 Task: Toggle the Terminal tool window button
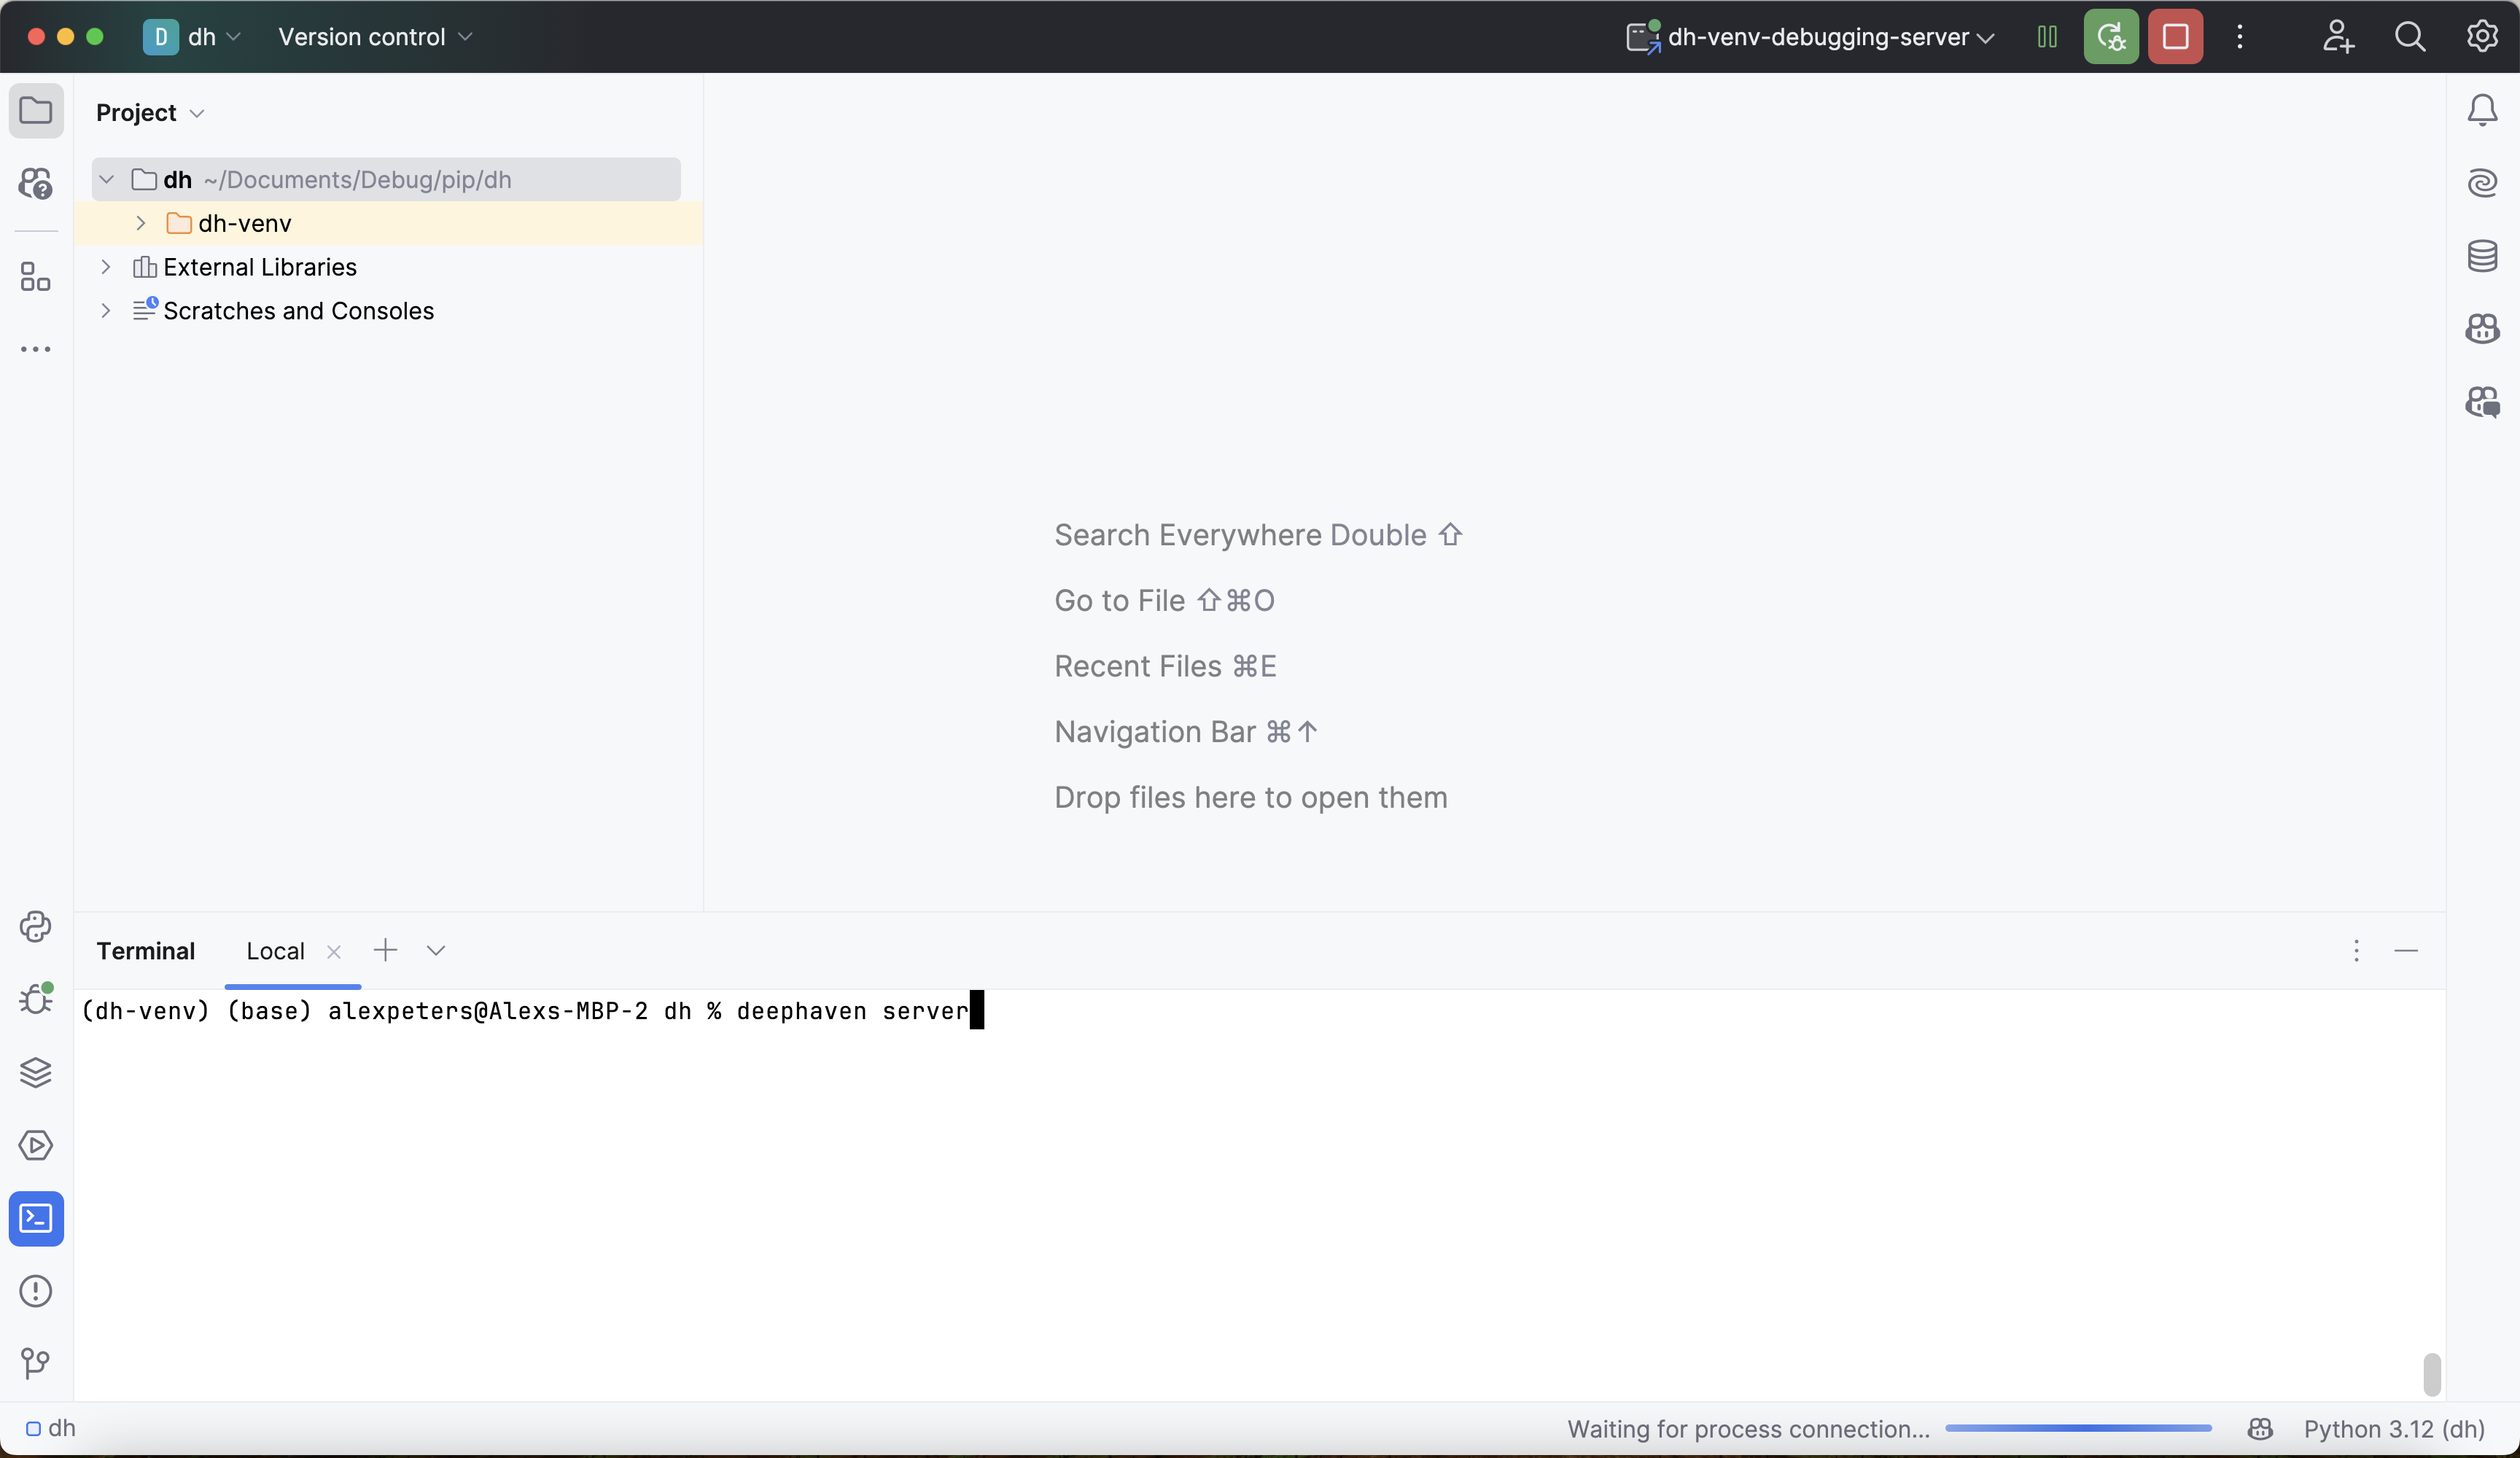36,1218
